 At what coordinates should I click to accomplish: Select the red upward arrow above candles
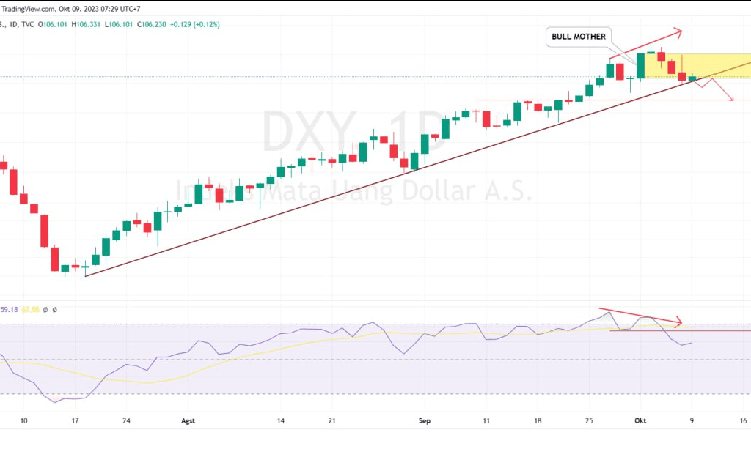[645, 45]
